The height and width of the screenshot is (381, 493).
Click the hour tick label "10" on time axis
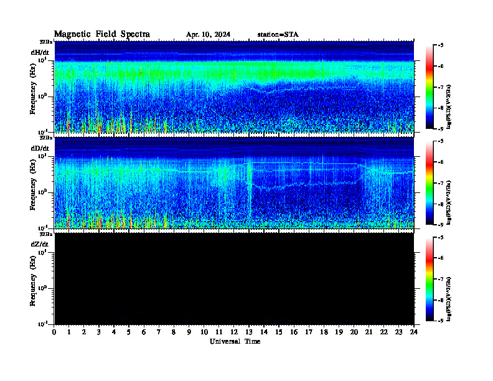pyautogui.click(x=204, y=332)
